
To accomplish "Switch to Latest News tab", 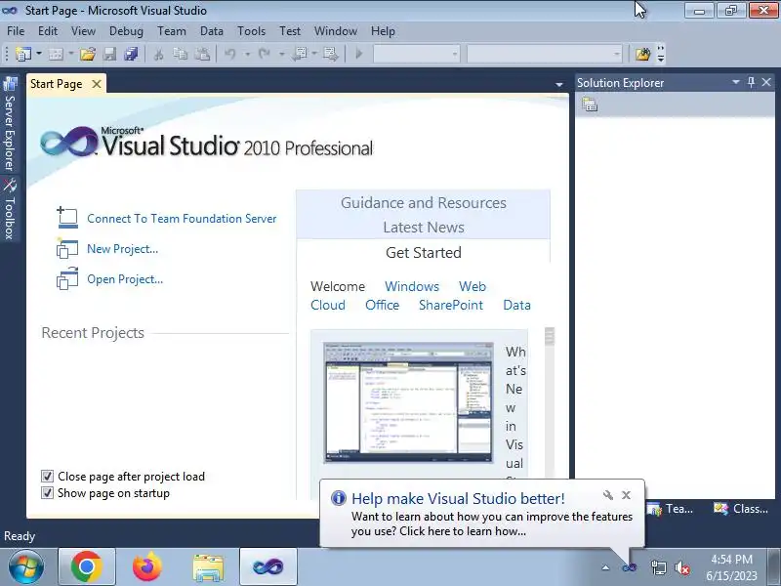I will (424, 228).
